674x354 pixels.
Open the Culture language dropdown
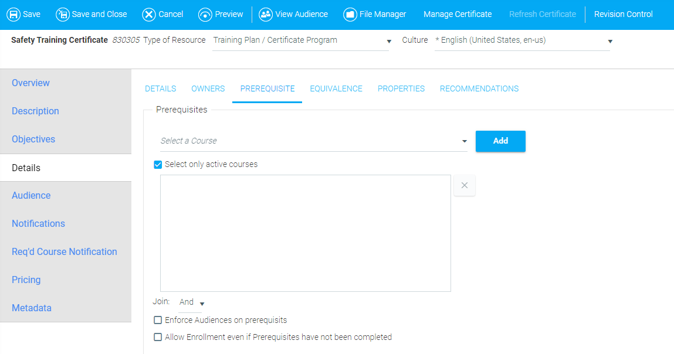coord(609,42)
